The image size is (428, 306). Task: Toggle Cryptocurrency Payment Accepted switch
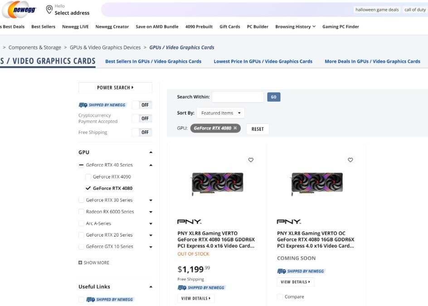[x=141, y=118]
